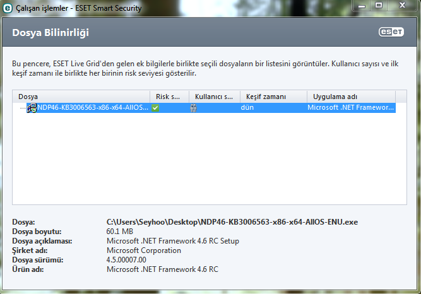The width and height of the screenshot is (421, 294).
Task: Maximize the ESET Smart Security window
Action: click(379, 6)
